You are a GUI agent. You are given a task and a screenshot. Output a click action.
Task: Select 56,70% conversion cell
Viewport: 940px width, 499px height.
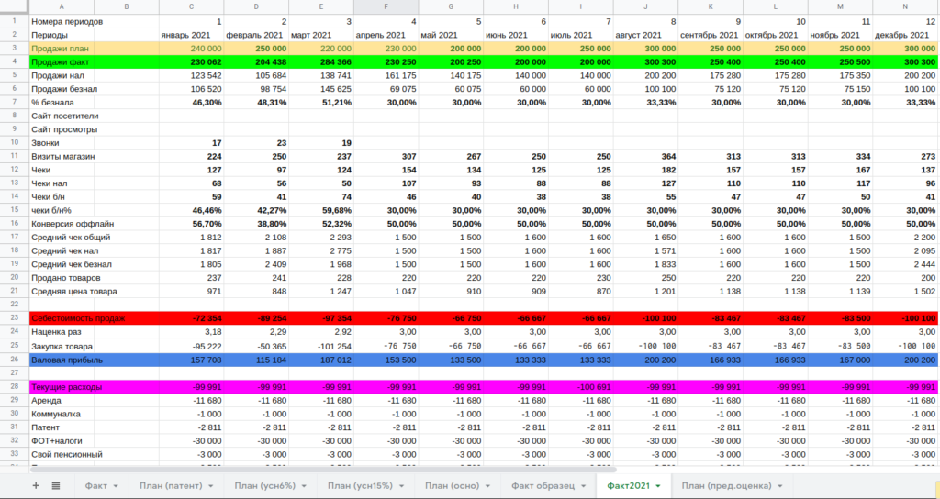pos(192,224)
